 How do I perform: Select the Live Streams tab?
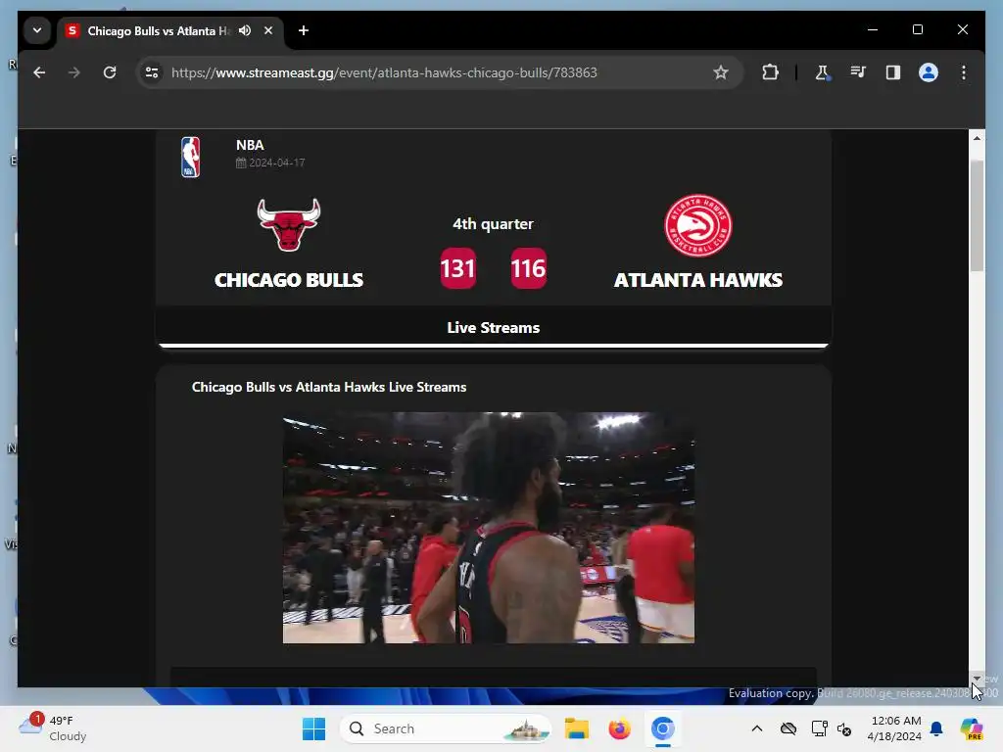(494, 327)
